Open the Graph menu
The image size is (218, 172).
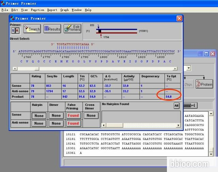tap(64, 10)
